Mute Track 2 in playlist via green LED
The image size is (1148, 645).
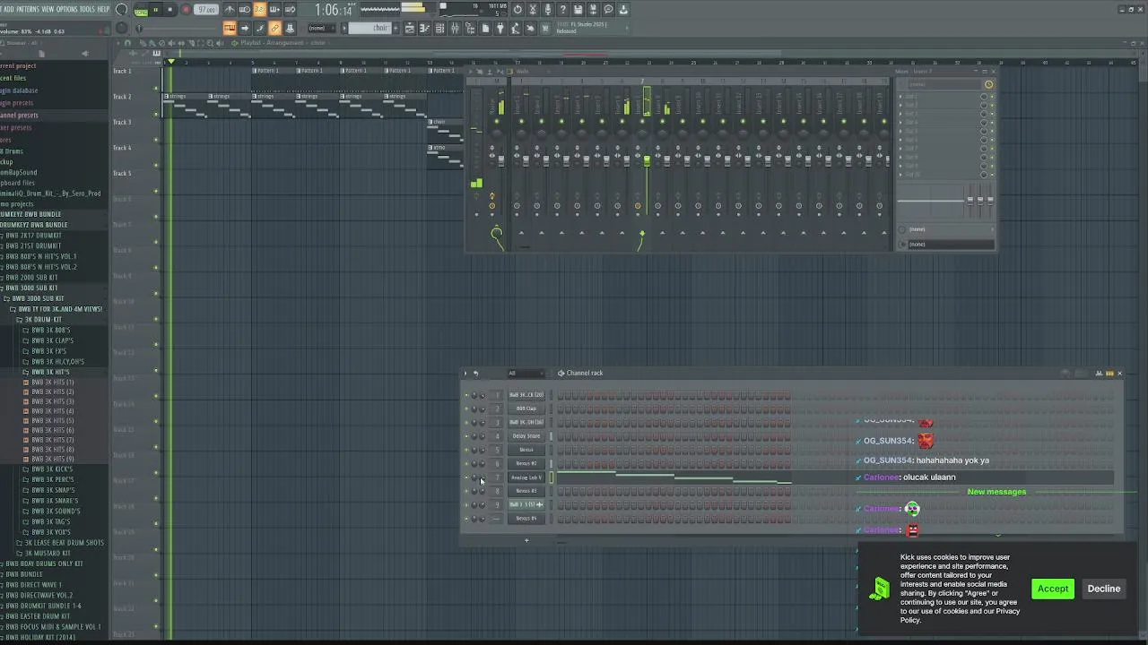coord(157,114)
